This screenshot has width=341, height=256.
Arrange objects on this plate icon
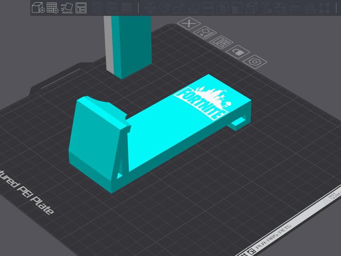coord(221,42)
